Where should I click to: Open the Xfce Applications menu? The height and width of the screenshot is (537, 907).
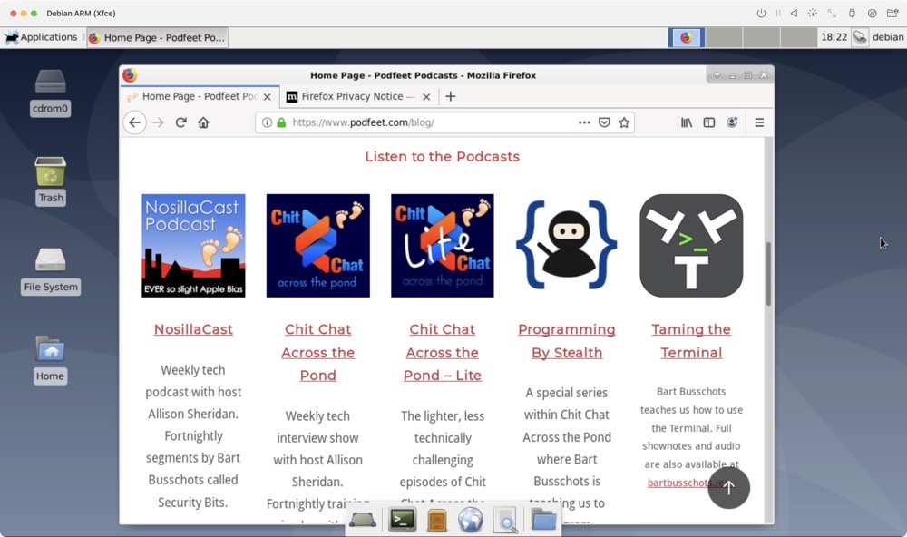pyautogui.click(x=41, y=37)
